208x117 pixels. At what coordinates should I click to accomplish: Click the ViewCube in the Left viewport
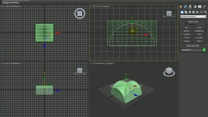[x=80, y=71]
